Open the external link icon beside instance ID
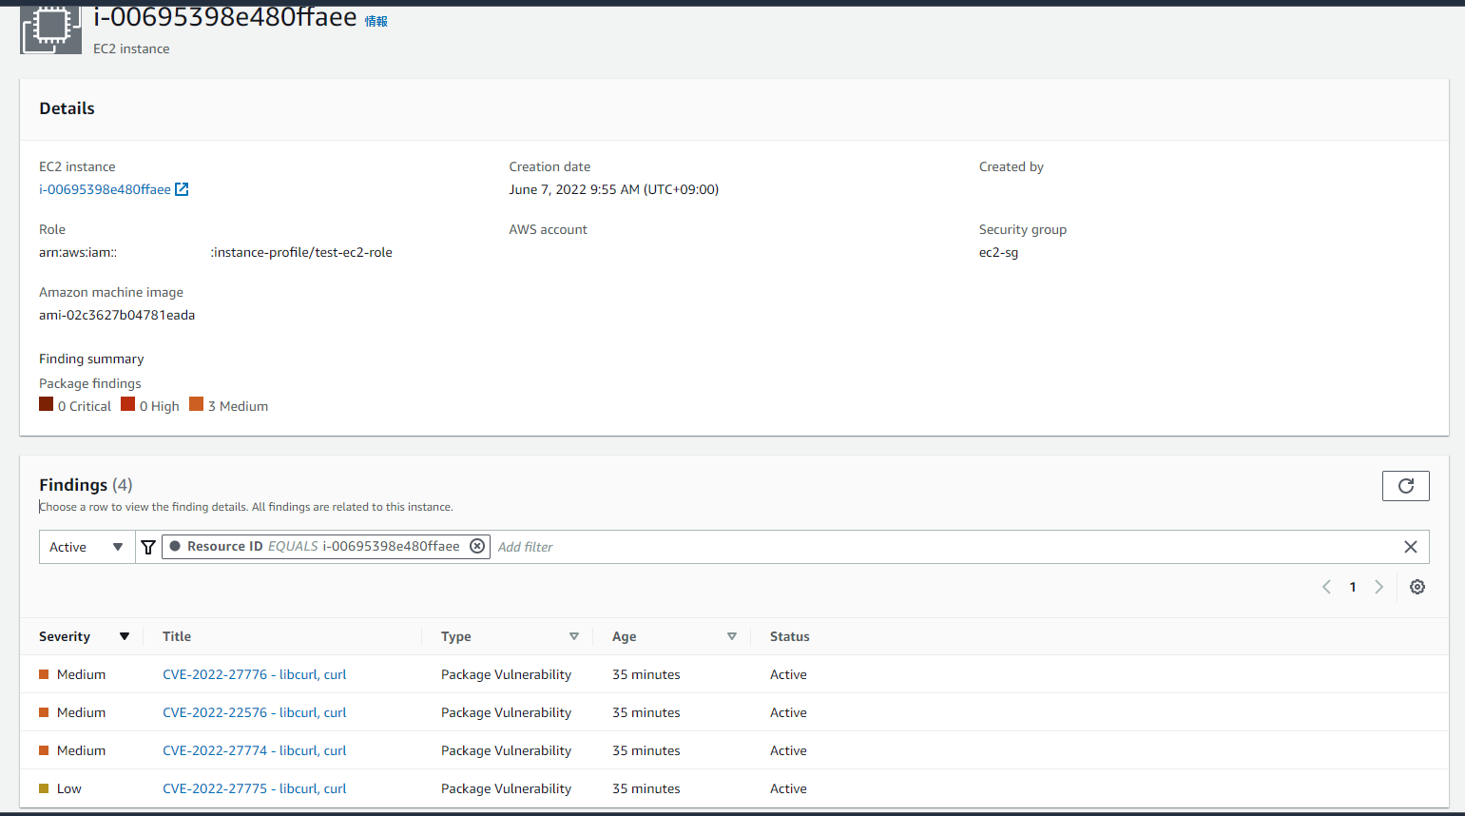 182,189
